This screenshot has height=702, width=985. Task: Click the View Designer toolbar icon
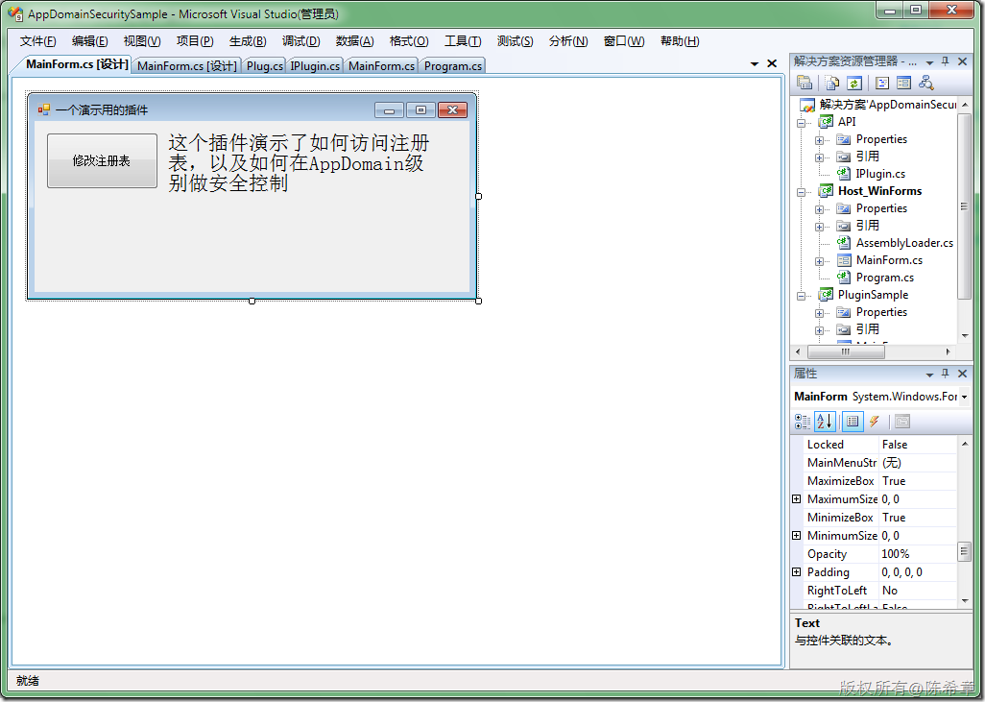[x=904, y=83]
